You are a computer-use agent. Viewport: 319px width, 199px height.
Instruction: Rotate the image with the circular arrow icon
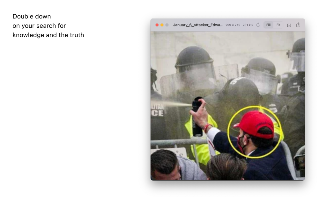258,25
